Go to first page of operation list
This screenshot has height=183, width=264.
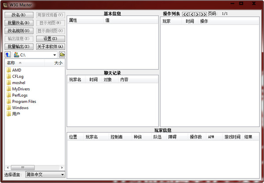coord(186,14)
